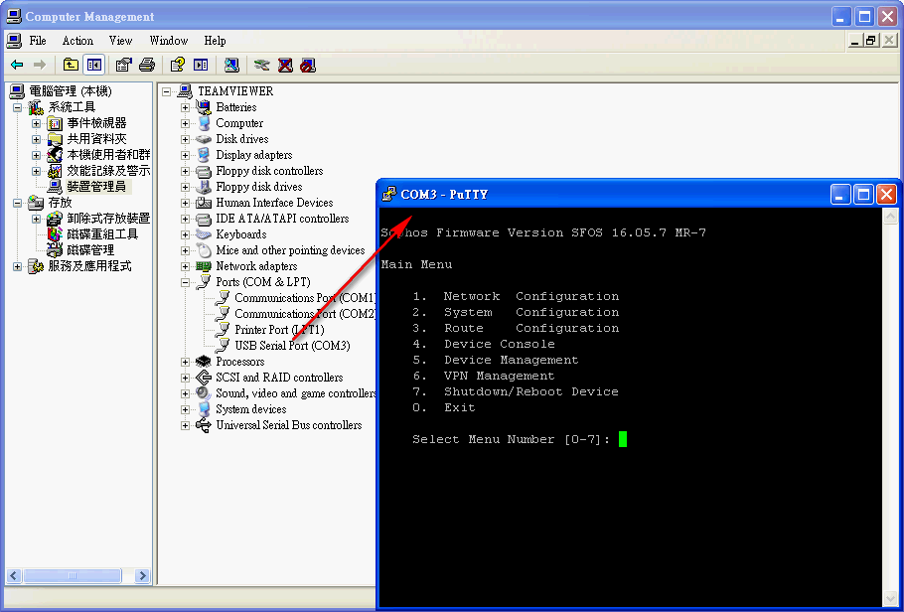Expand the Computer node
Viewport: 904px width, 612px height.
click(x=185, y=123)
